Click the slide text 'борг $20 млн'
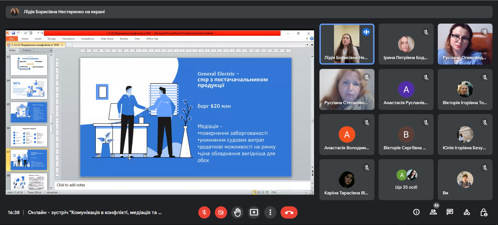Image resolution: width=498 pixels, height=225 pixels. coord(214,106)
